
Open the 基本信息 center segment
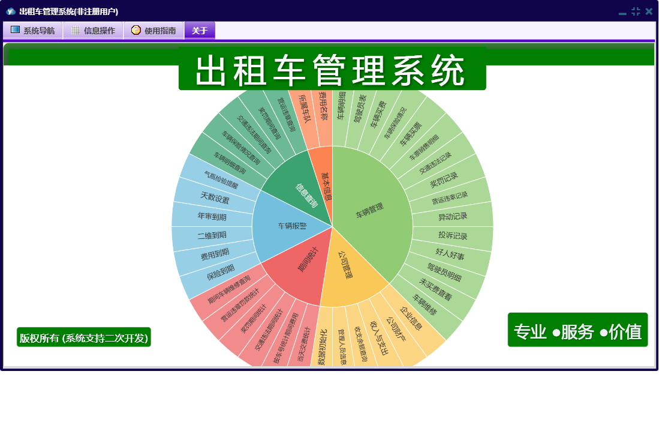pos(327,186)
